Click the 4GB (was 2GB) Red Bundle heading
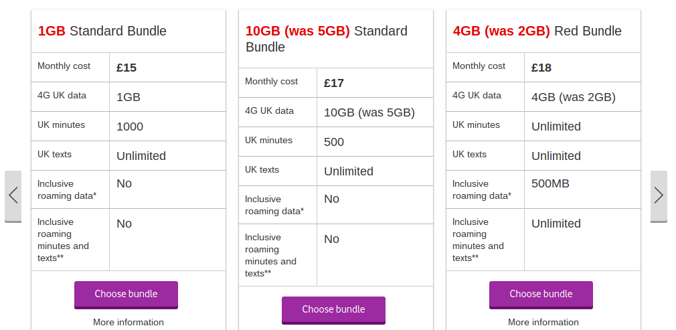This screenshot has height=330, width=676. pos(537,31)
